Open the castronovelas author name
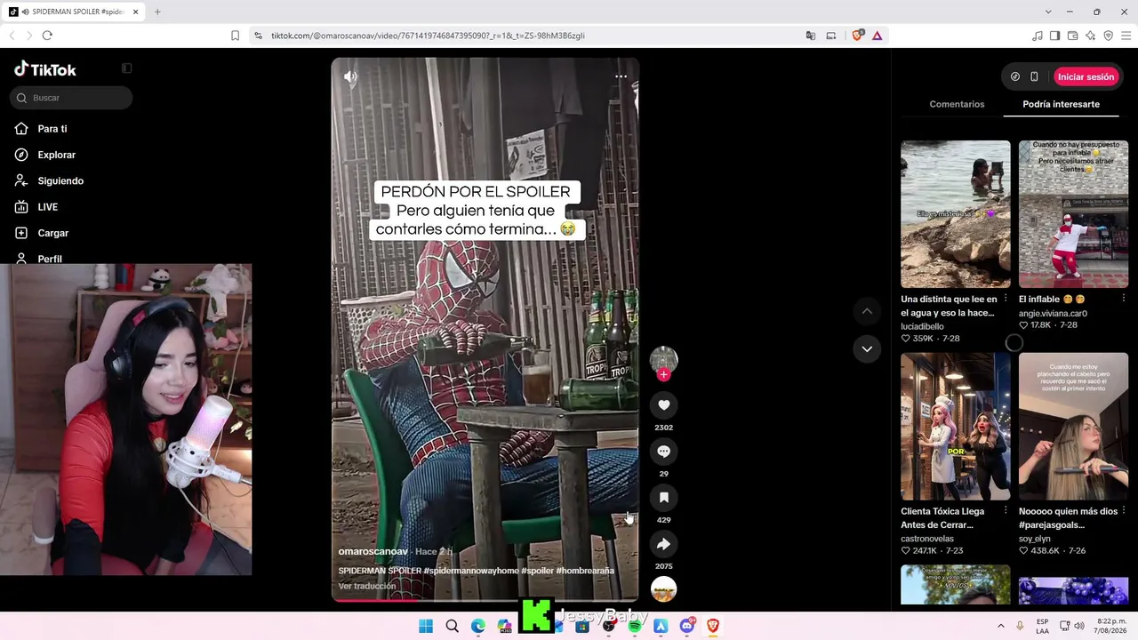The image size is (1138, 640). 927,539
